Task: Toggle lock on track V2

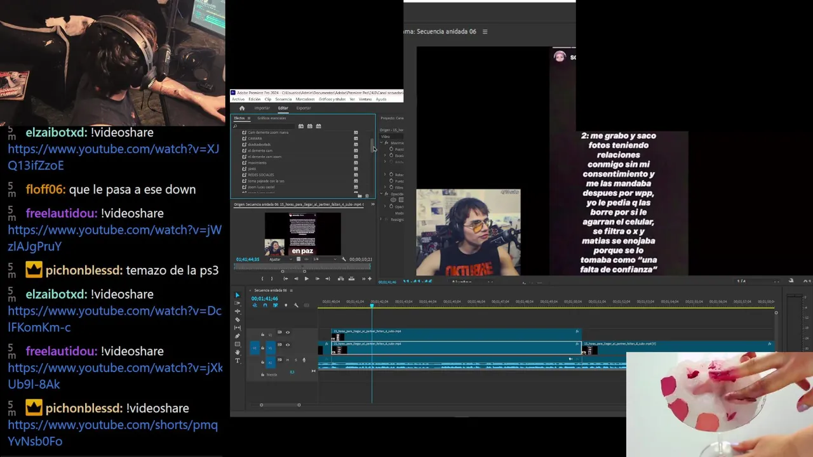Action: point(263,334)
